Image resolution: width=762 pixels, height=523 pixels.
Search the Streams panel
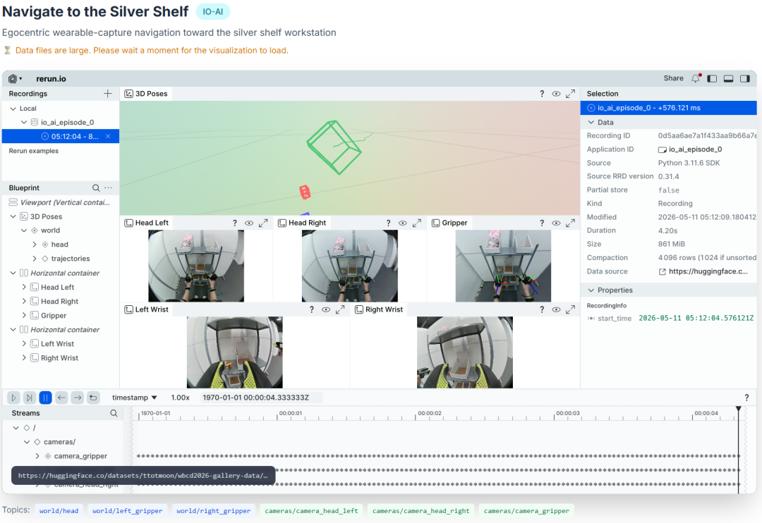pyautogui.click(x=114, y=413)
